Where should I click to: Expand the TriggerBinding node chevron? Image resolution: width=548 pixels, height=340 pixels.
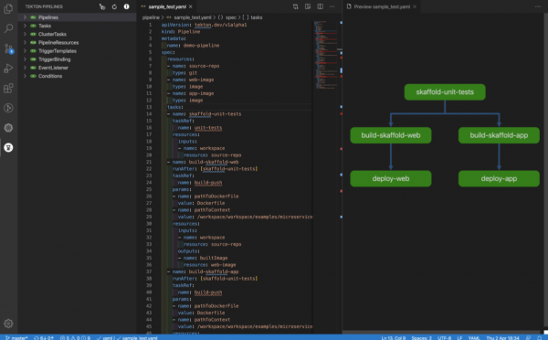[x=25, y=59]
